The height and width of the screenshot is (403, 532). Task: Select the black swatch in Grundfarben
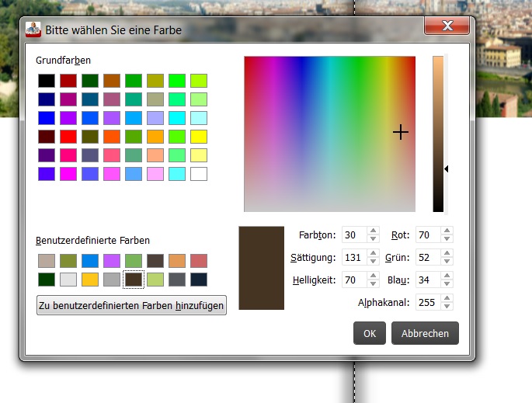point(47,81)
